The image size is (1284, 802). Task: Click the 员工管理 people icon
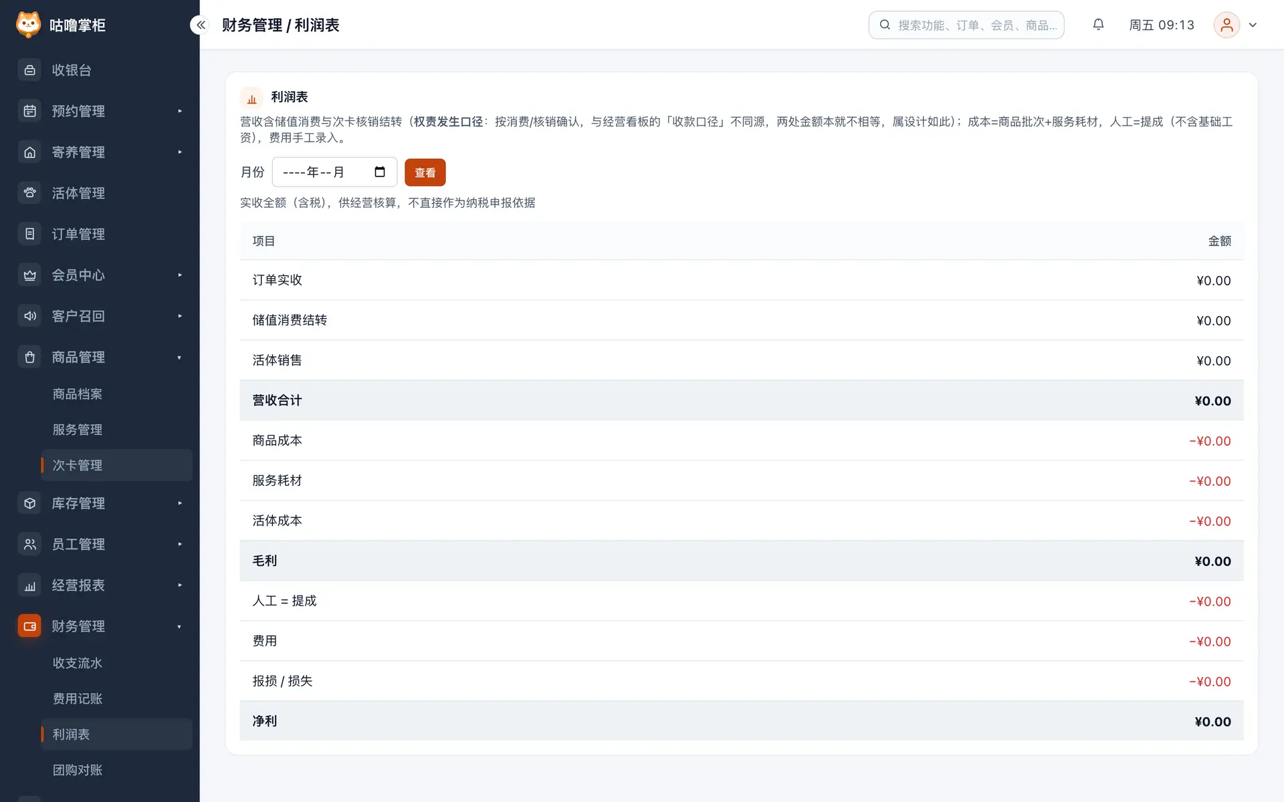click(29, 544)
